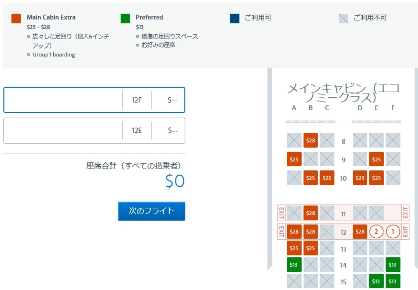The image size is (418, 290).
Task: Select $25 seat 13B
Action: point(310,248)
